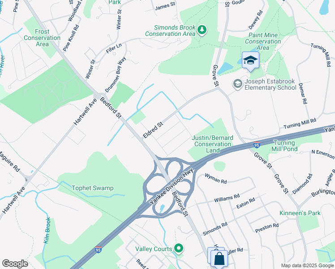
Task: Click the Justin/Bernard Conservation Land label
Action: [x=213, y=144]
